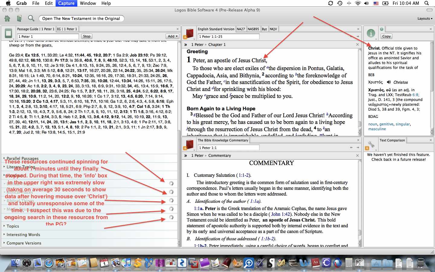Open the Capture menu

pyautogui.click(x=66, y=3)
